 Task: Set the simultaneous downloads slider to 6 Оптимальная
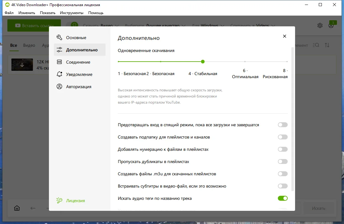coord(245,62)
